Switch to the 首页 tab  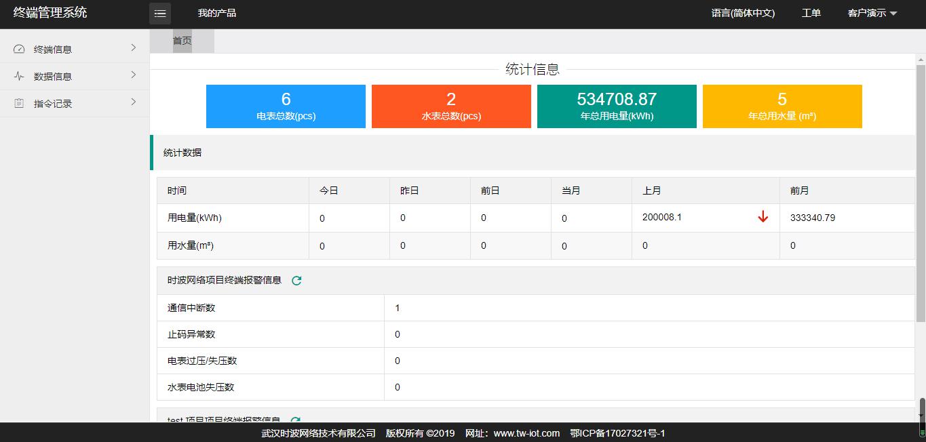point(182,41)
